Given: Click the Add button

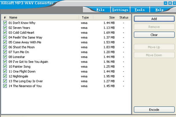Looking at the screenshot, I should pos(154,19).
